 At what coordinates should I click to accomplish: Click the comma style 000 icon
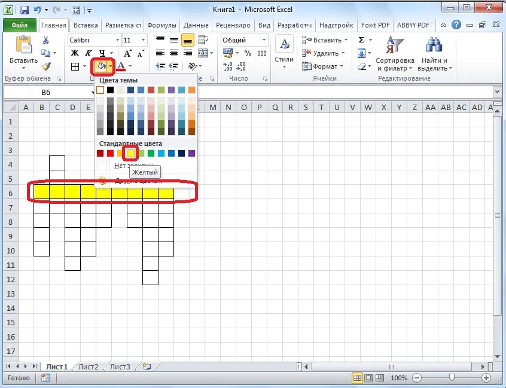[262, 53]
